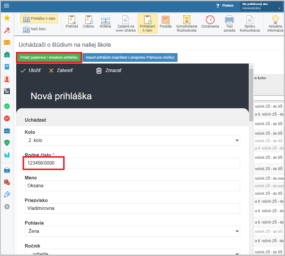Click Pridať papierovú / emailovú prihlášku button

tap(49, 57)
